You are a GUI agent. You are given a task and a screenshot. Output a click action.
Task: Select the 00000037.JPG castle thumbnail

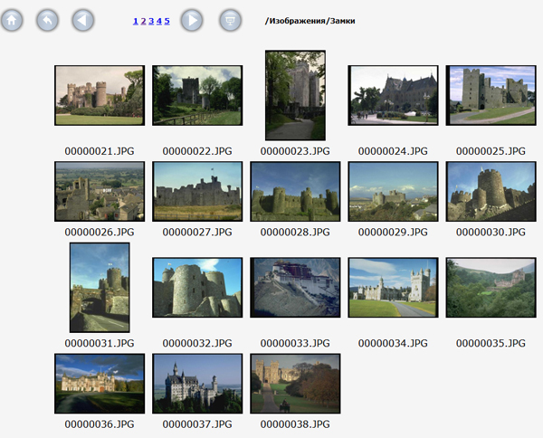pyautogui.click(x=197, y=383)
